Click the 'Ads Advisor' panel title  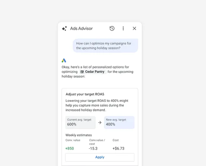[x=81, y=29]
